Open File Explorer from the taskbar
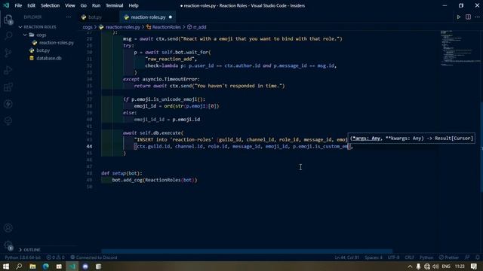 pyautogui.click(x=32, y=266)
